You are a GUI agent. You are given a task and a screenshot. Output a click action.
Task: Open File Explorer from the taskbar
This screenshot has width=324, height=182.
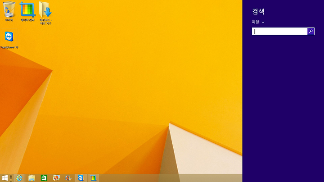point(31,178)
